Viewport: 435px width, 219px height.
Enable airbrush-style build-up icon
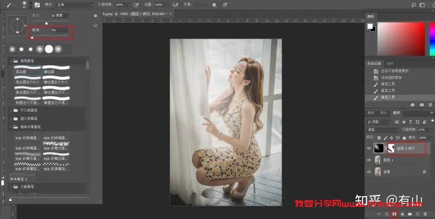(x=176, y=5)
